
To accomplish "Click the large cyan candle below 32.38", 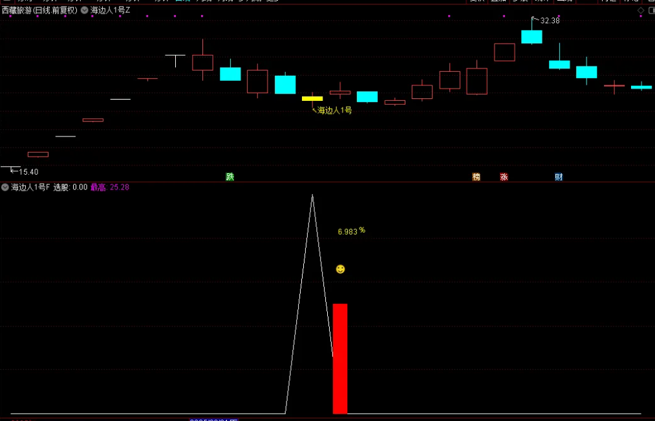I will [x=532, y=37].
